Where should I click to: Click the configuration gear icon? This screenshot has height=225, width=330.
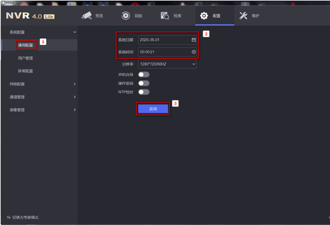pyautogui.click(x=204, y=16)
